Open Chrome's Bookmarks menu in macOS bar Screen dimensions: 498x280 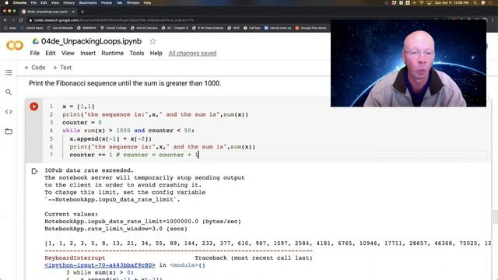click(x=88, y=2)
